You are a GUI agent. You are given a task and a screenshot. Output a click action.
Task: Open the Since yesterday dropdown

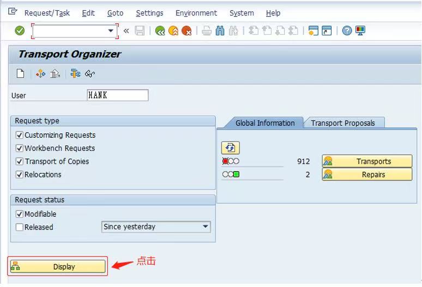click(156, 227)
